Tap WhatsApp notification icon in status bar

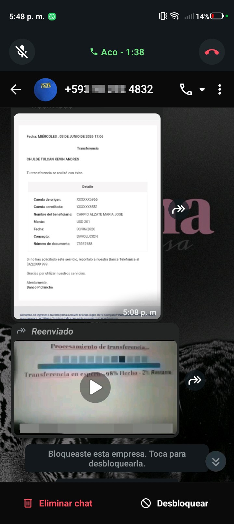point(52,17)
